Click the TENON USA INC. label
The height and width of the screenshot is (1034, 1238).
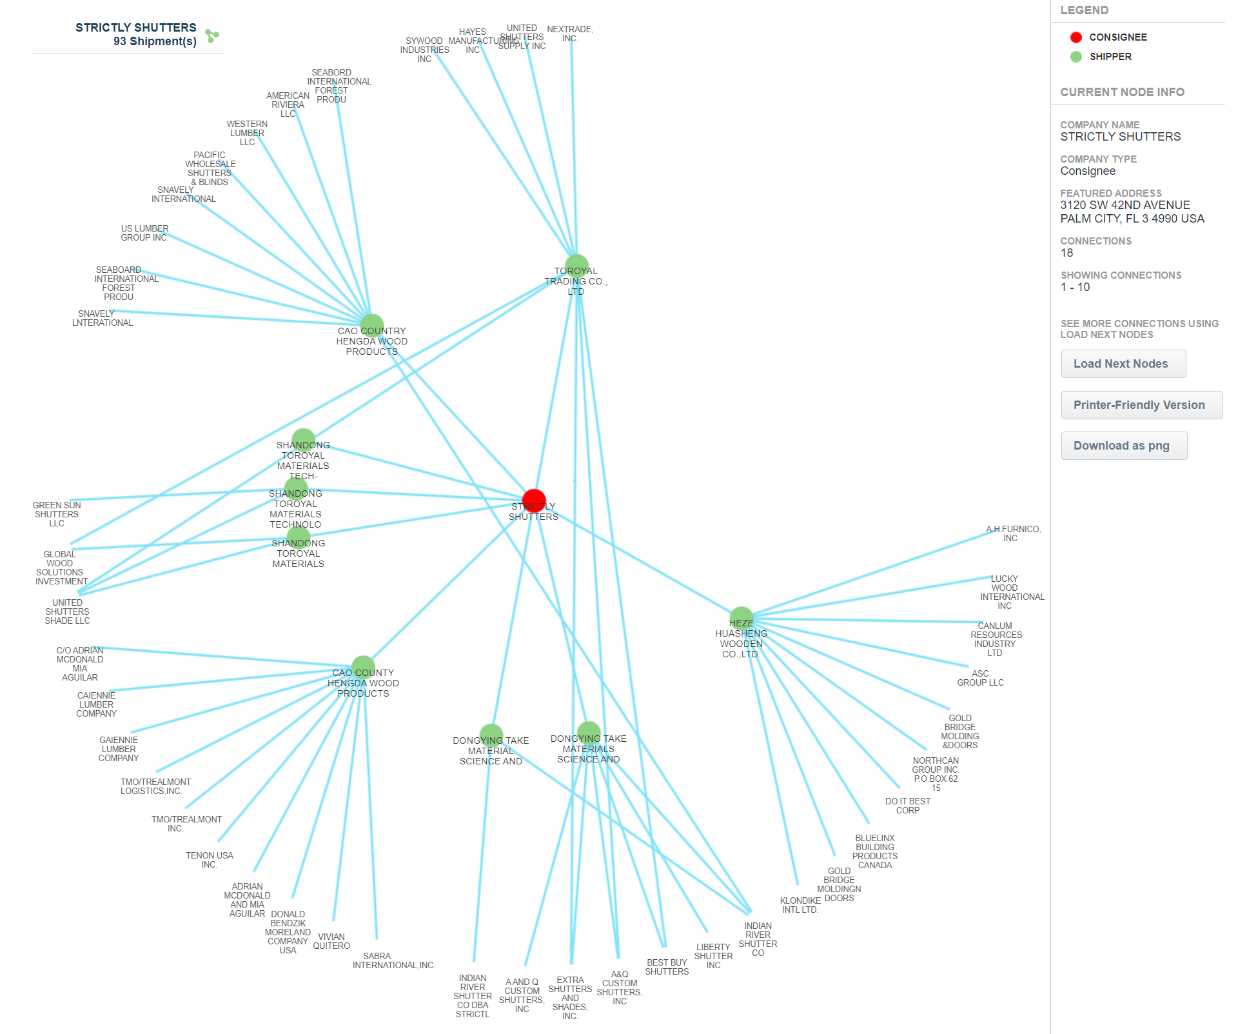point(209,860)
